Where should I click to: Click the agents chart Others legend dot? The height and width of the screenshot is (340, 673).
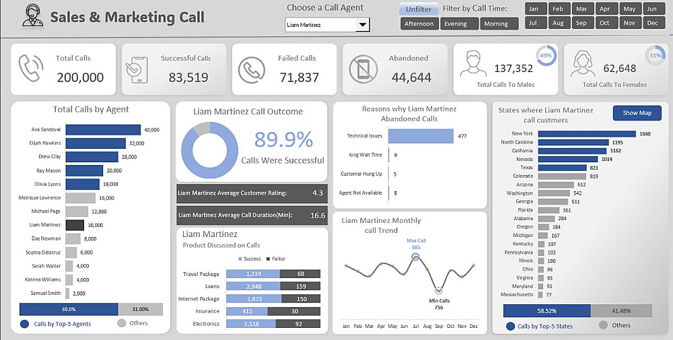coord(121,323)
